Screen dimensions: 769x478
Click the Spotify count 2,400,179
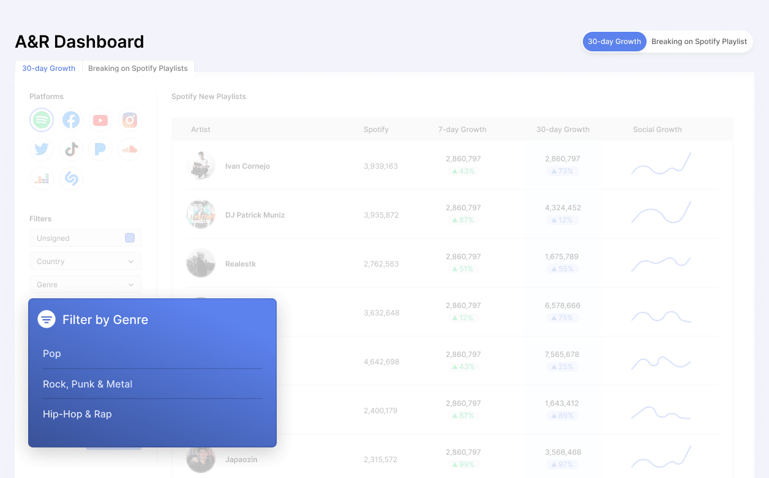click(x=380, y=411)
